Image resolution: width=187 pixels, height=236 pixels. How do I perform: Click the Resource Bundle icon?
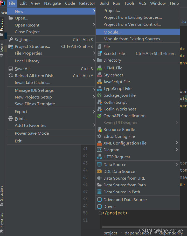tap(100, 129)
